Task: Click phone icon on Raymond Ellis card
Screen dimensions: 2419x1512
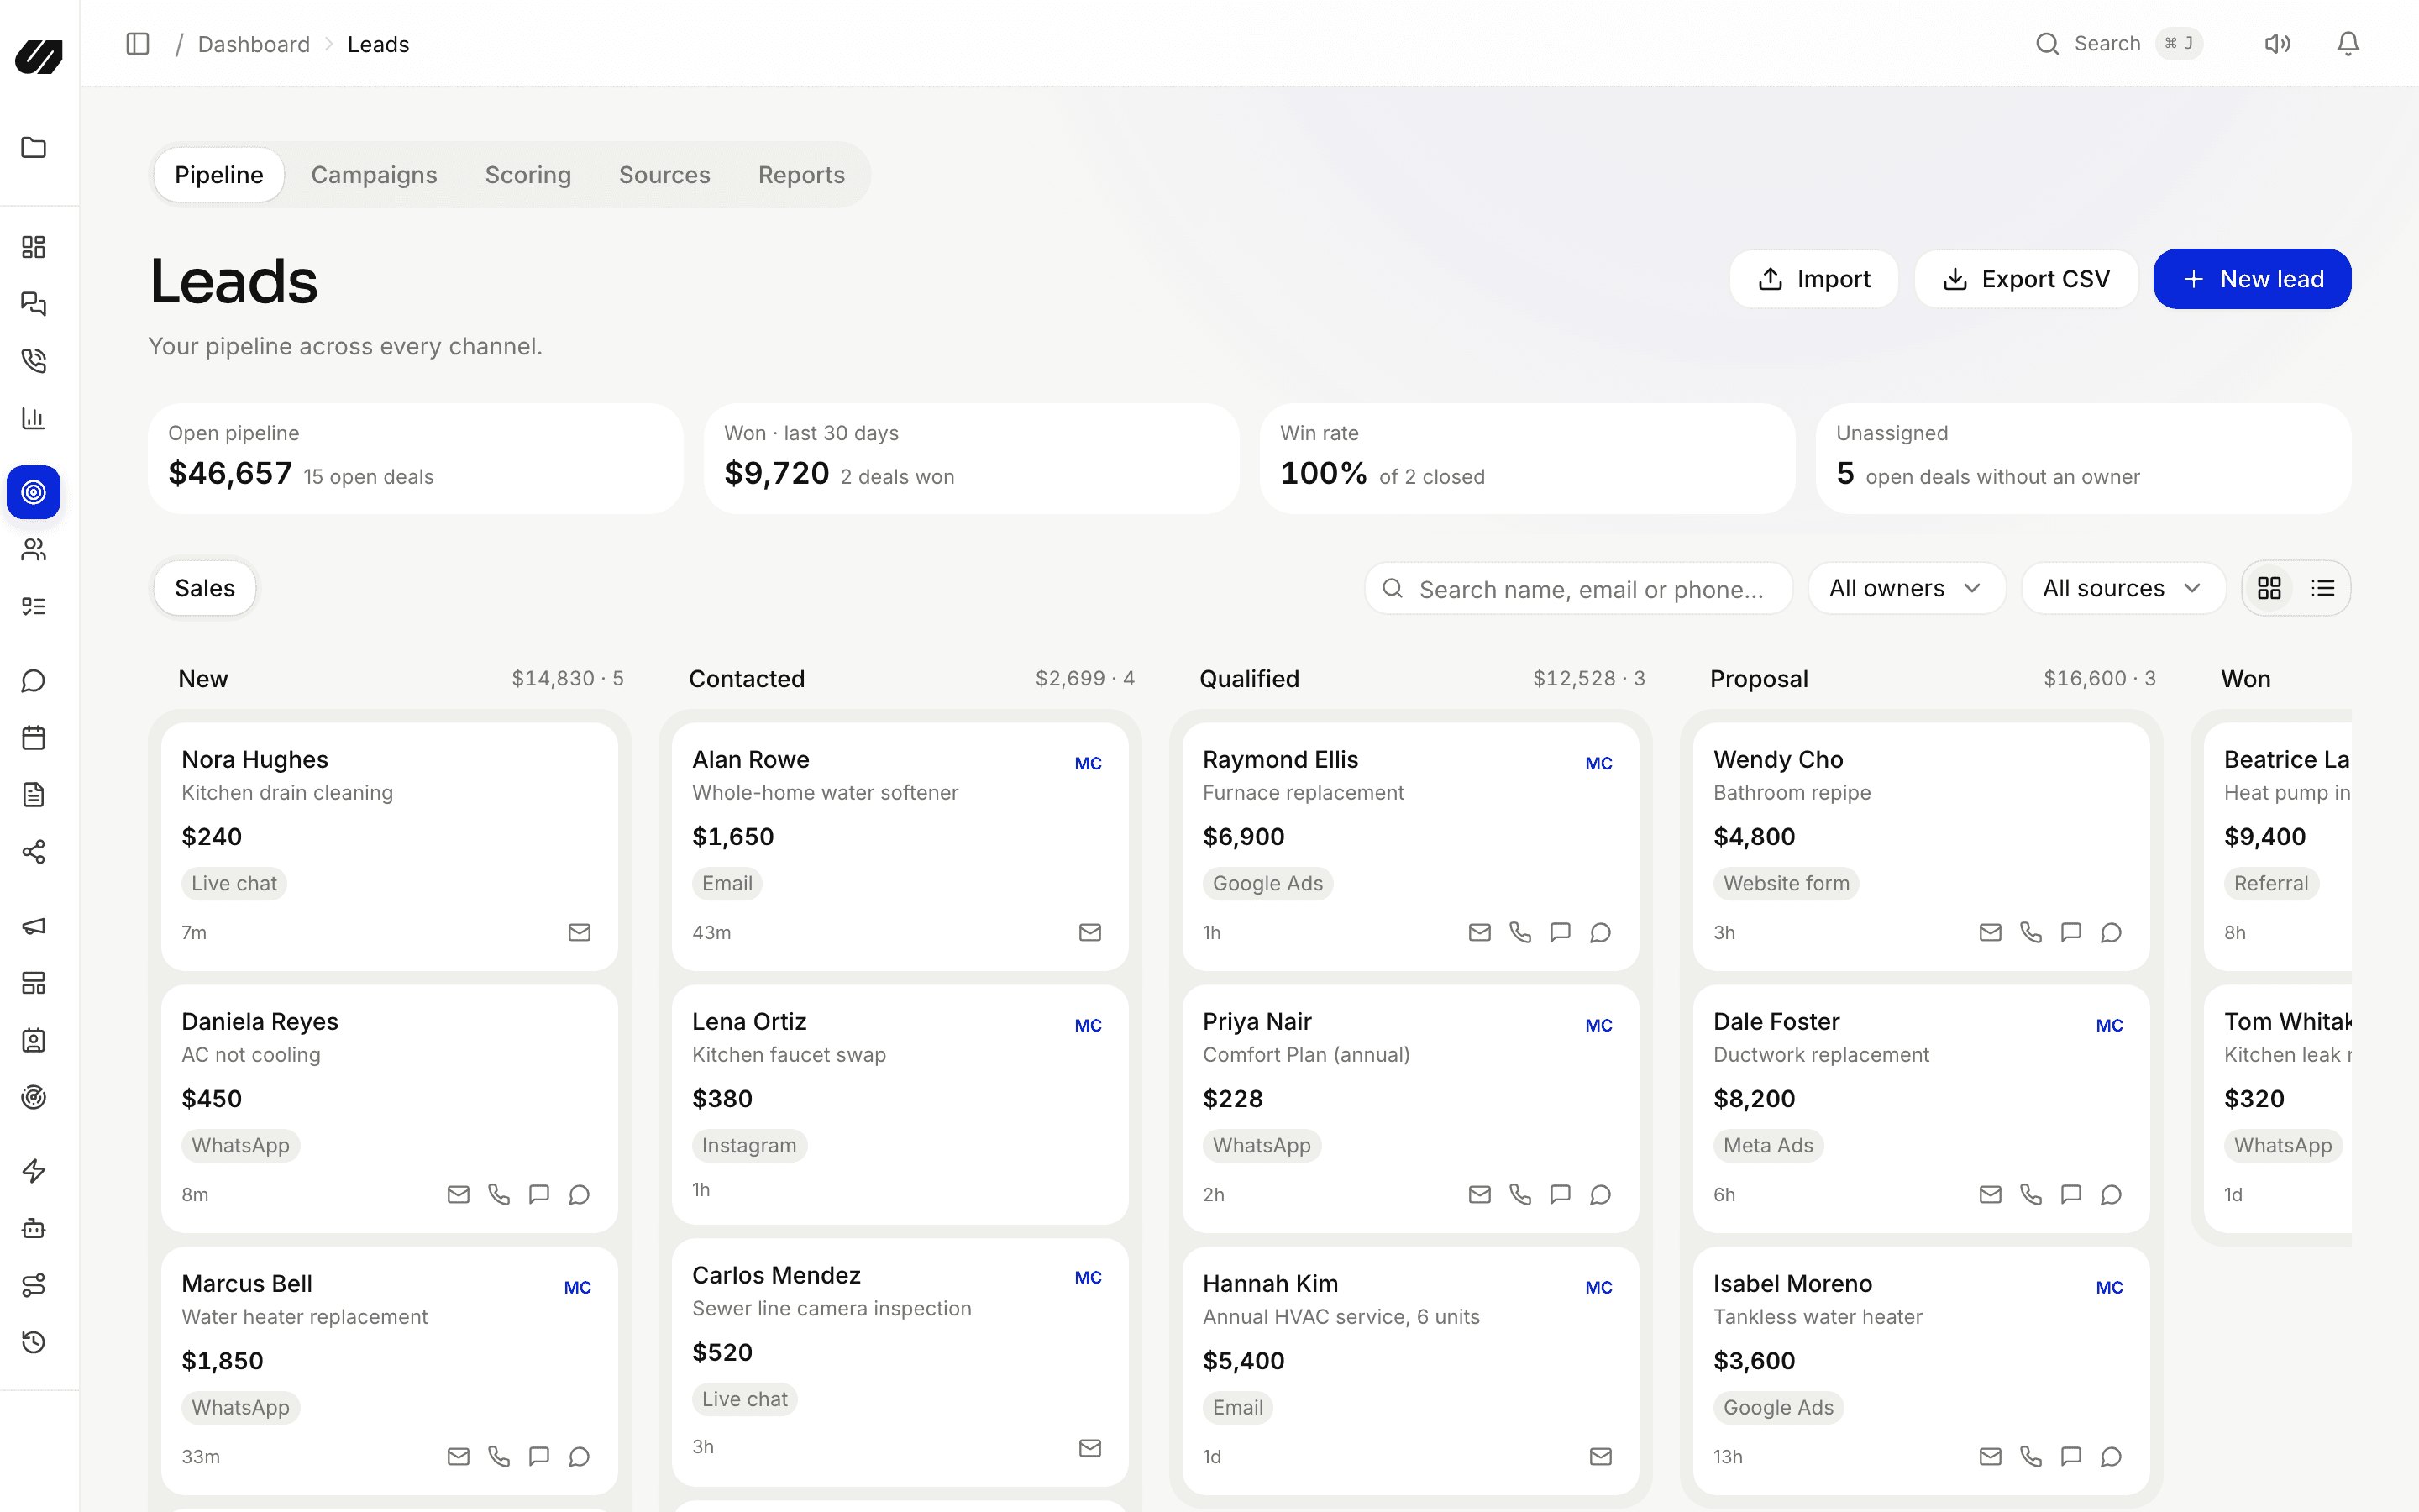Action: click(1520, 932)
